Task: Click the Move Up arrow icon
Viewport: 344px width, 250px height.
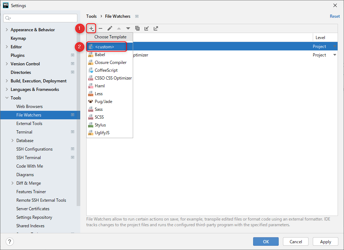Action: 119,28
